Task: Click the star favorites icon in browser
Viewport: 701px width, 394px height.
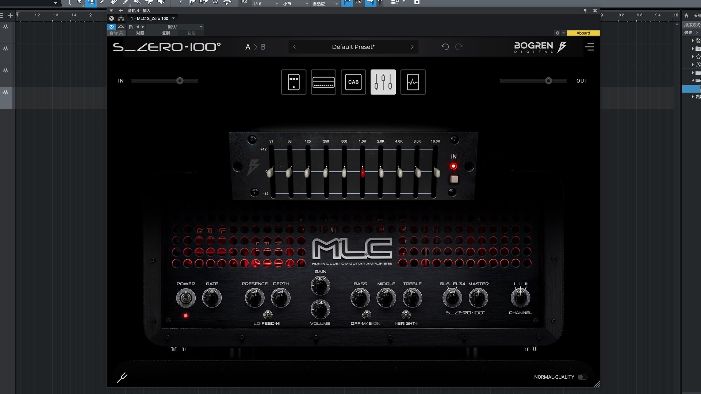Action: [x=698, y=57]
